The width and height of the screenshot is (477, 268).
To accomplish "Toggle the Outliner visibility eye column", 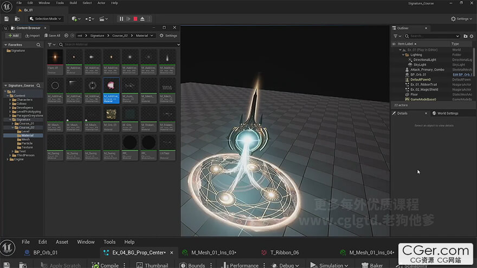I will pos(394,44).
